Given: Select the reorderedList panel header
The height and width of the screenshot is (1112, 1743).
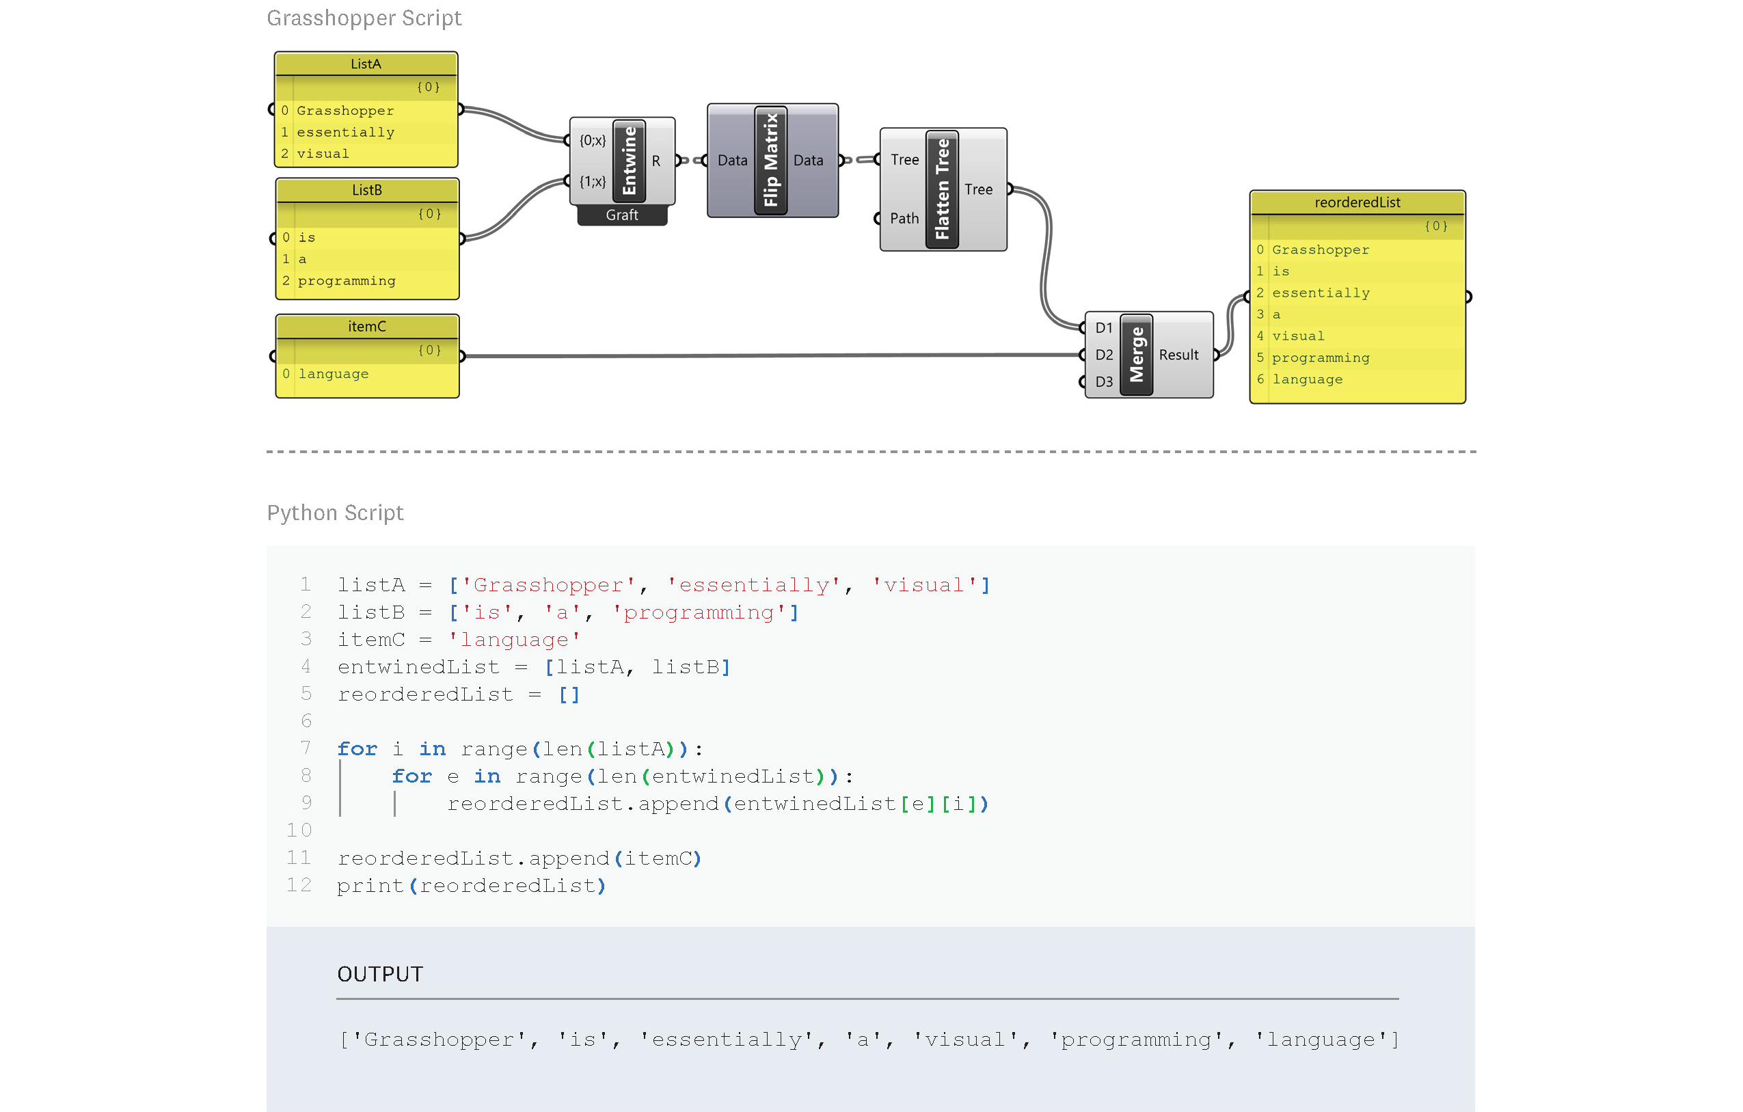Looking at the screenshot, I should click(1357, 203).
